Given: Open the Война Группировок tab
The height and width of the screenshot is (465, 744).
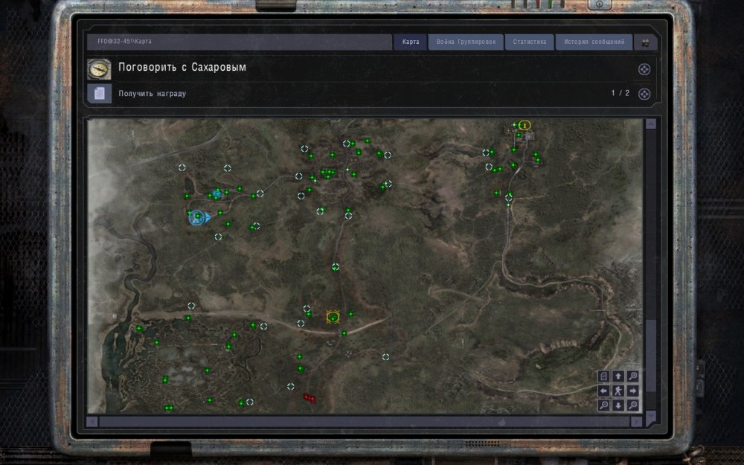Looking at the screenshot, I should pyautogui.click(x=466, y=42).
